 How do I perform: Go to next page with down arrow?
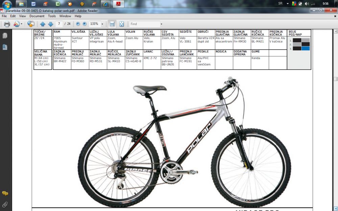click(x=50, y=24)
